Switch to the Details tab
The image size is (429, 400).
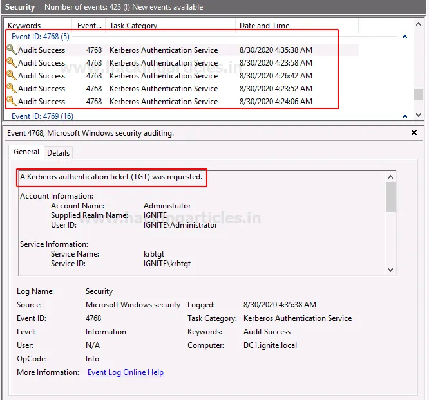tap(58, 153)
